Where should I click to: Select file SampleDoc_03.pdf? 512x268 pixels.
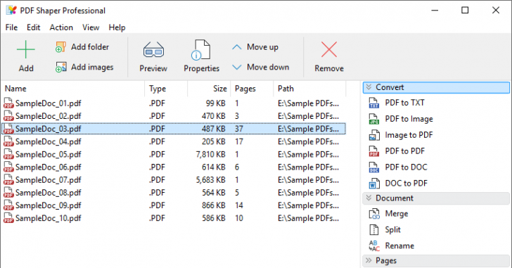(49, 129)
